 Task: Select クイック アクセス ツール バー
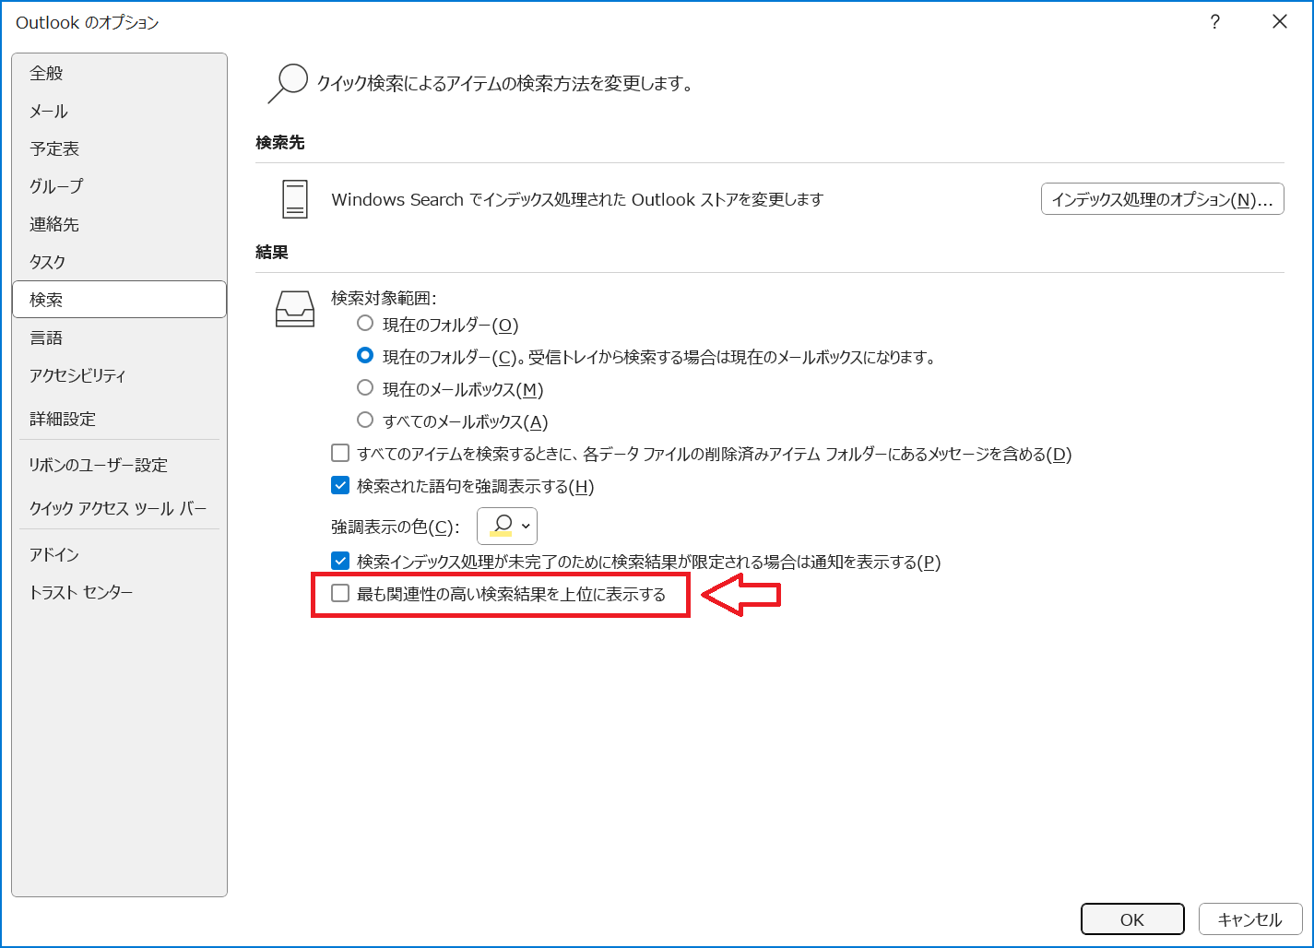(x=119, y=508)
